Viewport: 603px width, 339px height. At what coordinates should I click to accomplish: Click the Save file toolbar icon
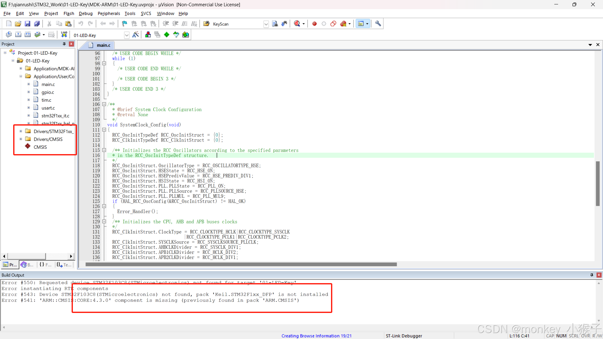point(27,24)
